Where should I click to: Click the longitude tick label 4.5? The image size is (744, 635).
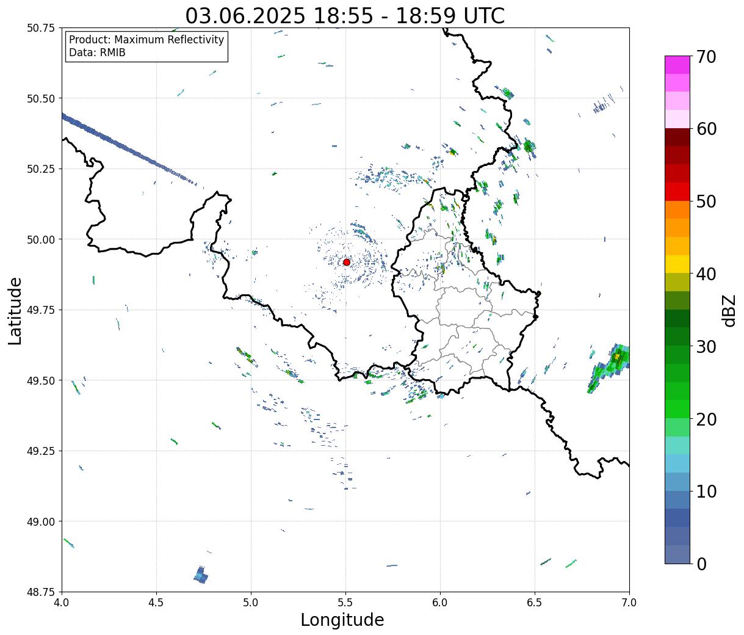tap(156, 602)
